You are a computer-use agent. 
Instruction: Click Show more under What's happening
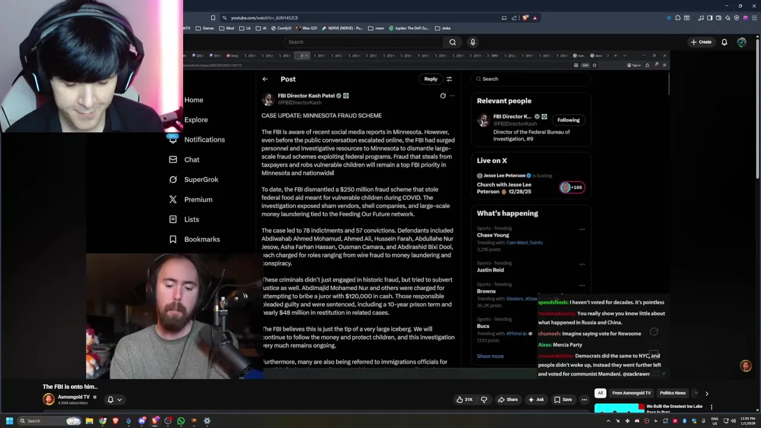pos(490,356)
